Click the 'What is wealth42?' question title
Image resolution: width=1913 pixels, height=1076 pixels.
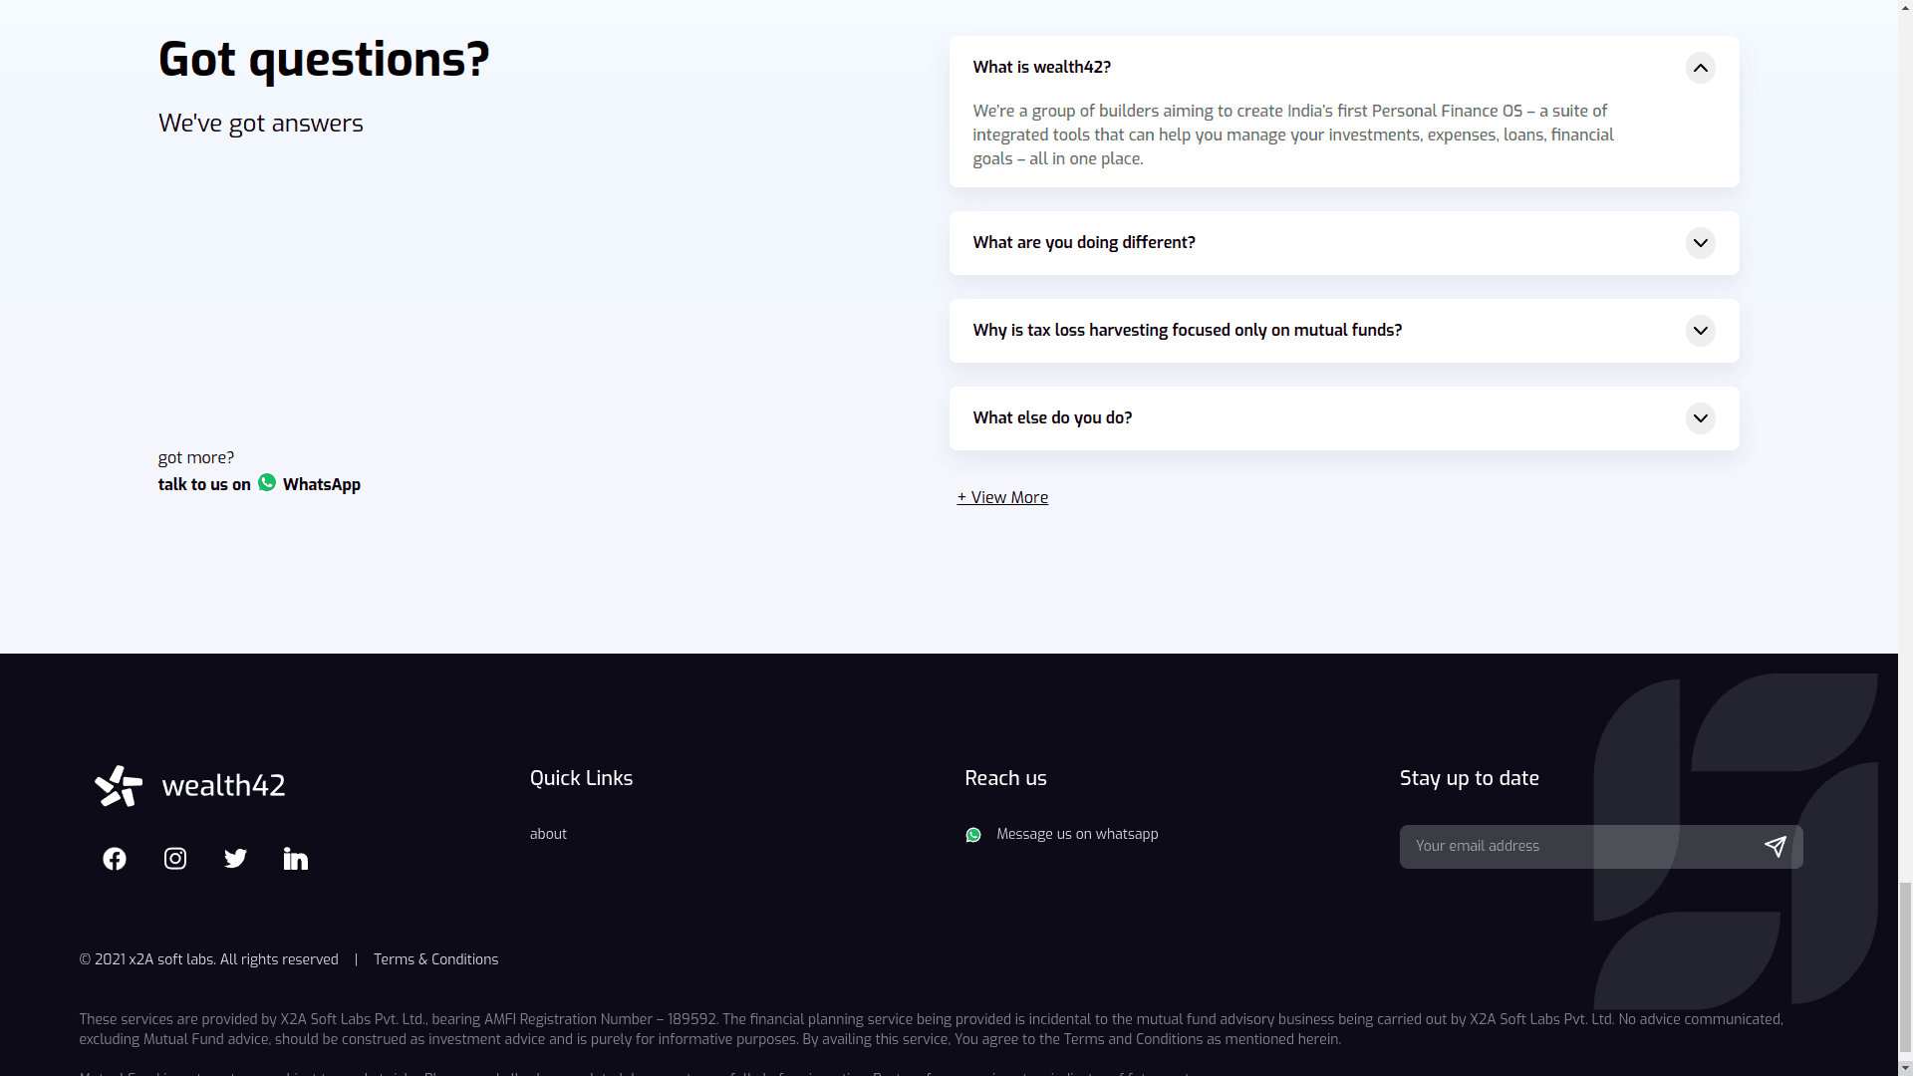(x=1041, y=68)
